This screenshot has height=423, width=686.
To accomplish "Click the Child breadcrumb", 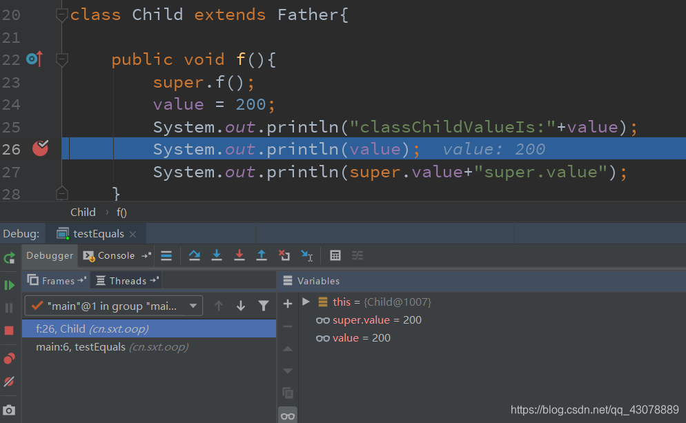I will click(83, 212).
